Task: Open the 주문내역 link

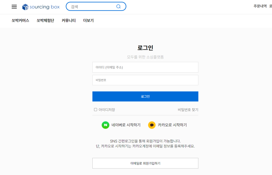Action: [x=260, y=6]
